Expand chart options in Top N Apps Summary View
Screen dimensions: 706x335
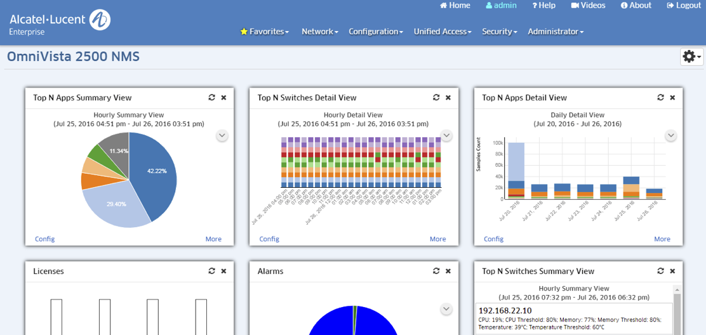point(222,135)
